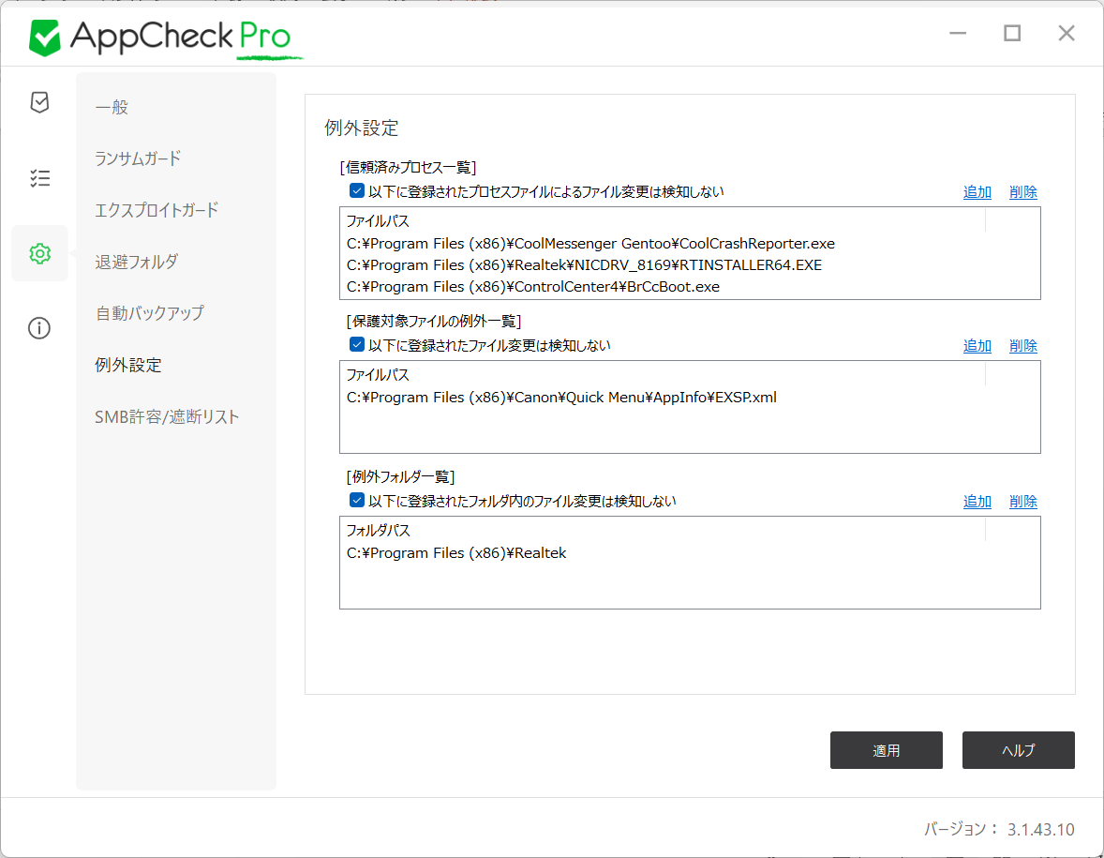Screen dimensions: 1104x858
Task: Open the info circle icon in sidebar
Action: click(39, 328)
